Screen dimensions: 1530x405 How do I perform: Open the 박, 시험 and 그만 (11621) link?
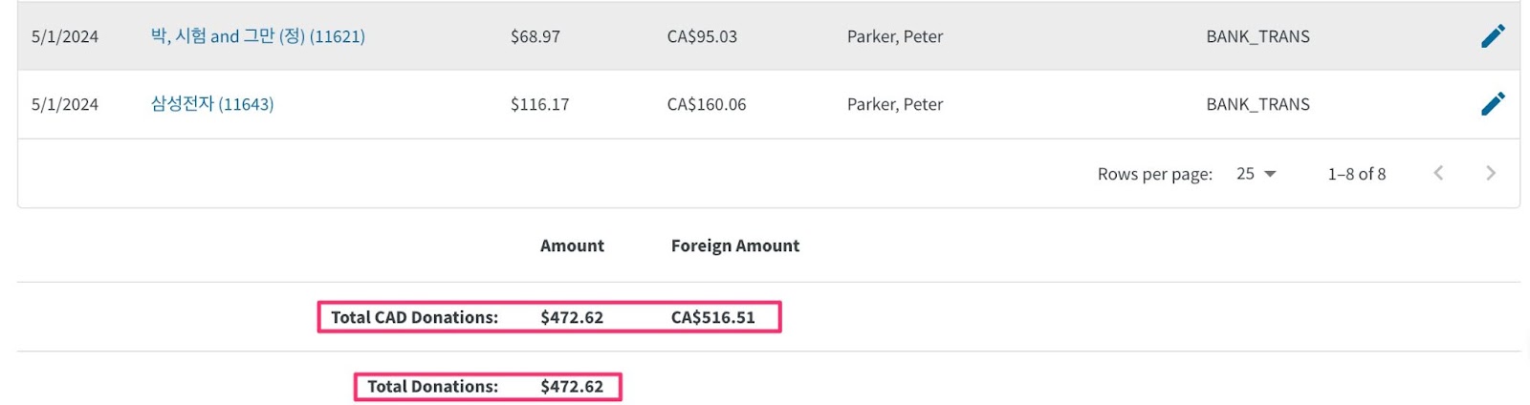[x=258, y=36]
